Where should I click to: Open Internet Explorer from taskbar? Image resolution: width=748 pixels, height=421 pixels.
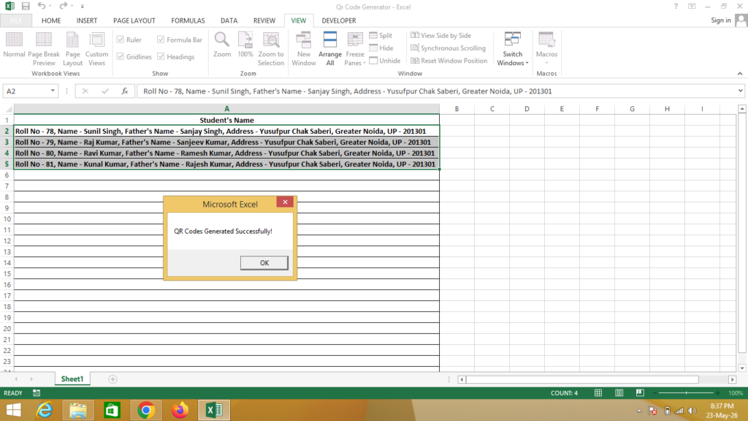tap(45, 410)
